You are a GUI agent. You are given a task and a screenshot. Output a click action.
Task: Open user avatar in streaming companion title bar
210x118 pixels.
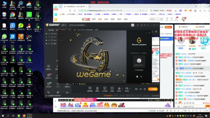click(x=133, y=25)
